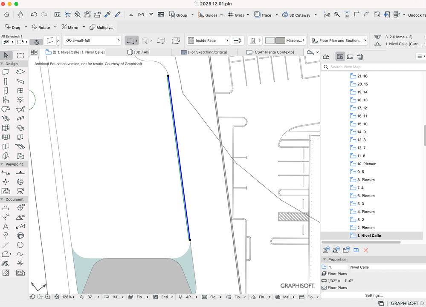Image resolution: width=426 pixels, height=307 pixels.
Task: Select the Wall tool in the Design toolbox
Action: 6,72
